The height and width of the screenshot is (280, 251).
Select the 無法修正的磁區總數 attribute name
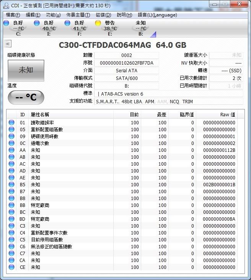[x=51, y=247]
